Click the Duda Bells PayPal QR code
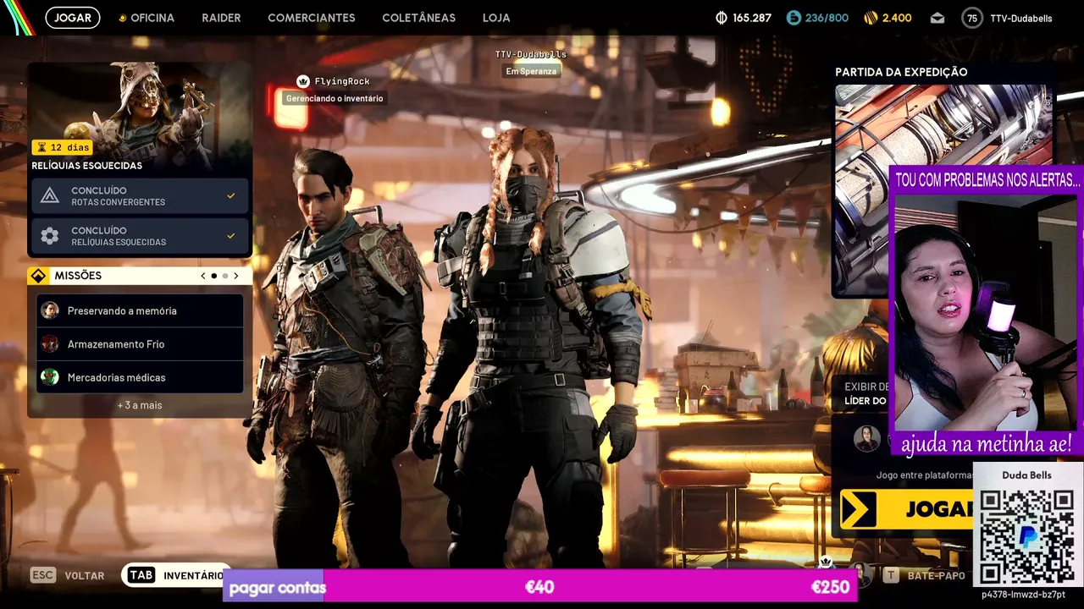 point(1027,535)
